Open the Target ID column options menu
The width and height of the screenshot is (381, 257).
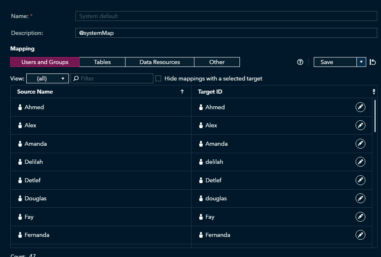374,92
